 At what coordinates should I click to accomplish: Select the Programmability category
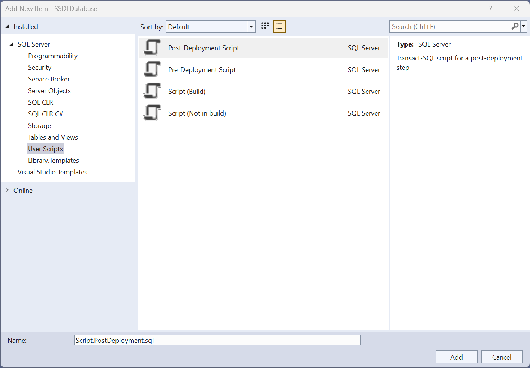pyautogui.click(x=52, y=56)
